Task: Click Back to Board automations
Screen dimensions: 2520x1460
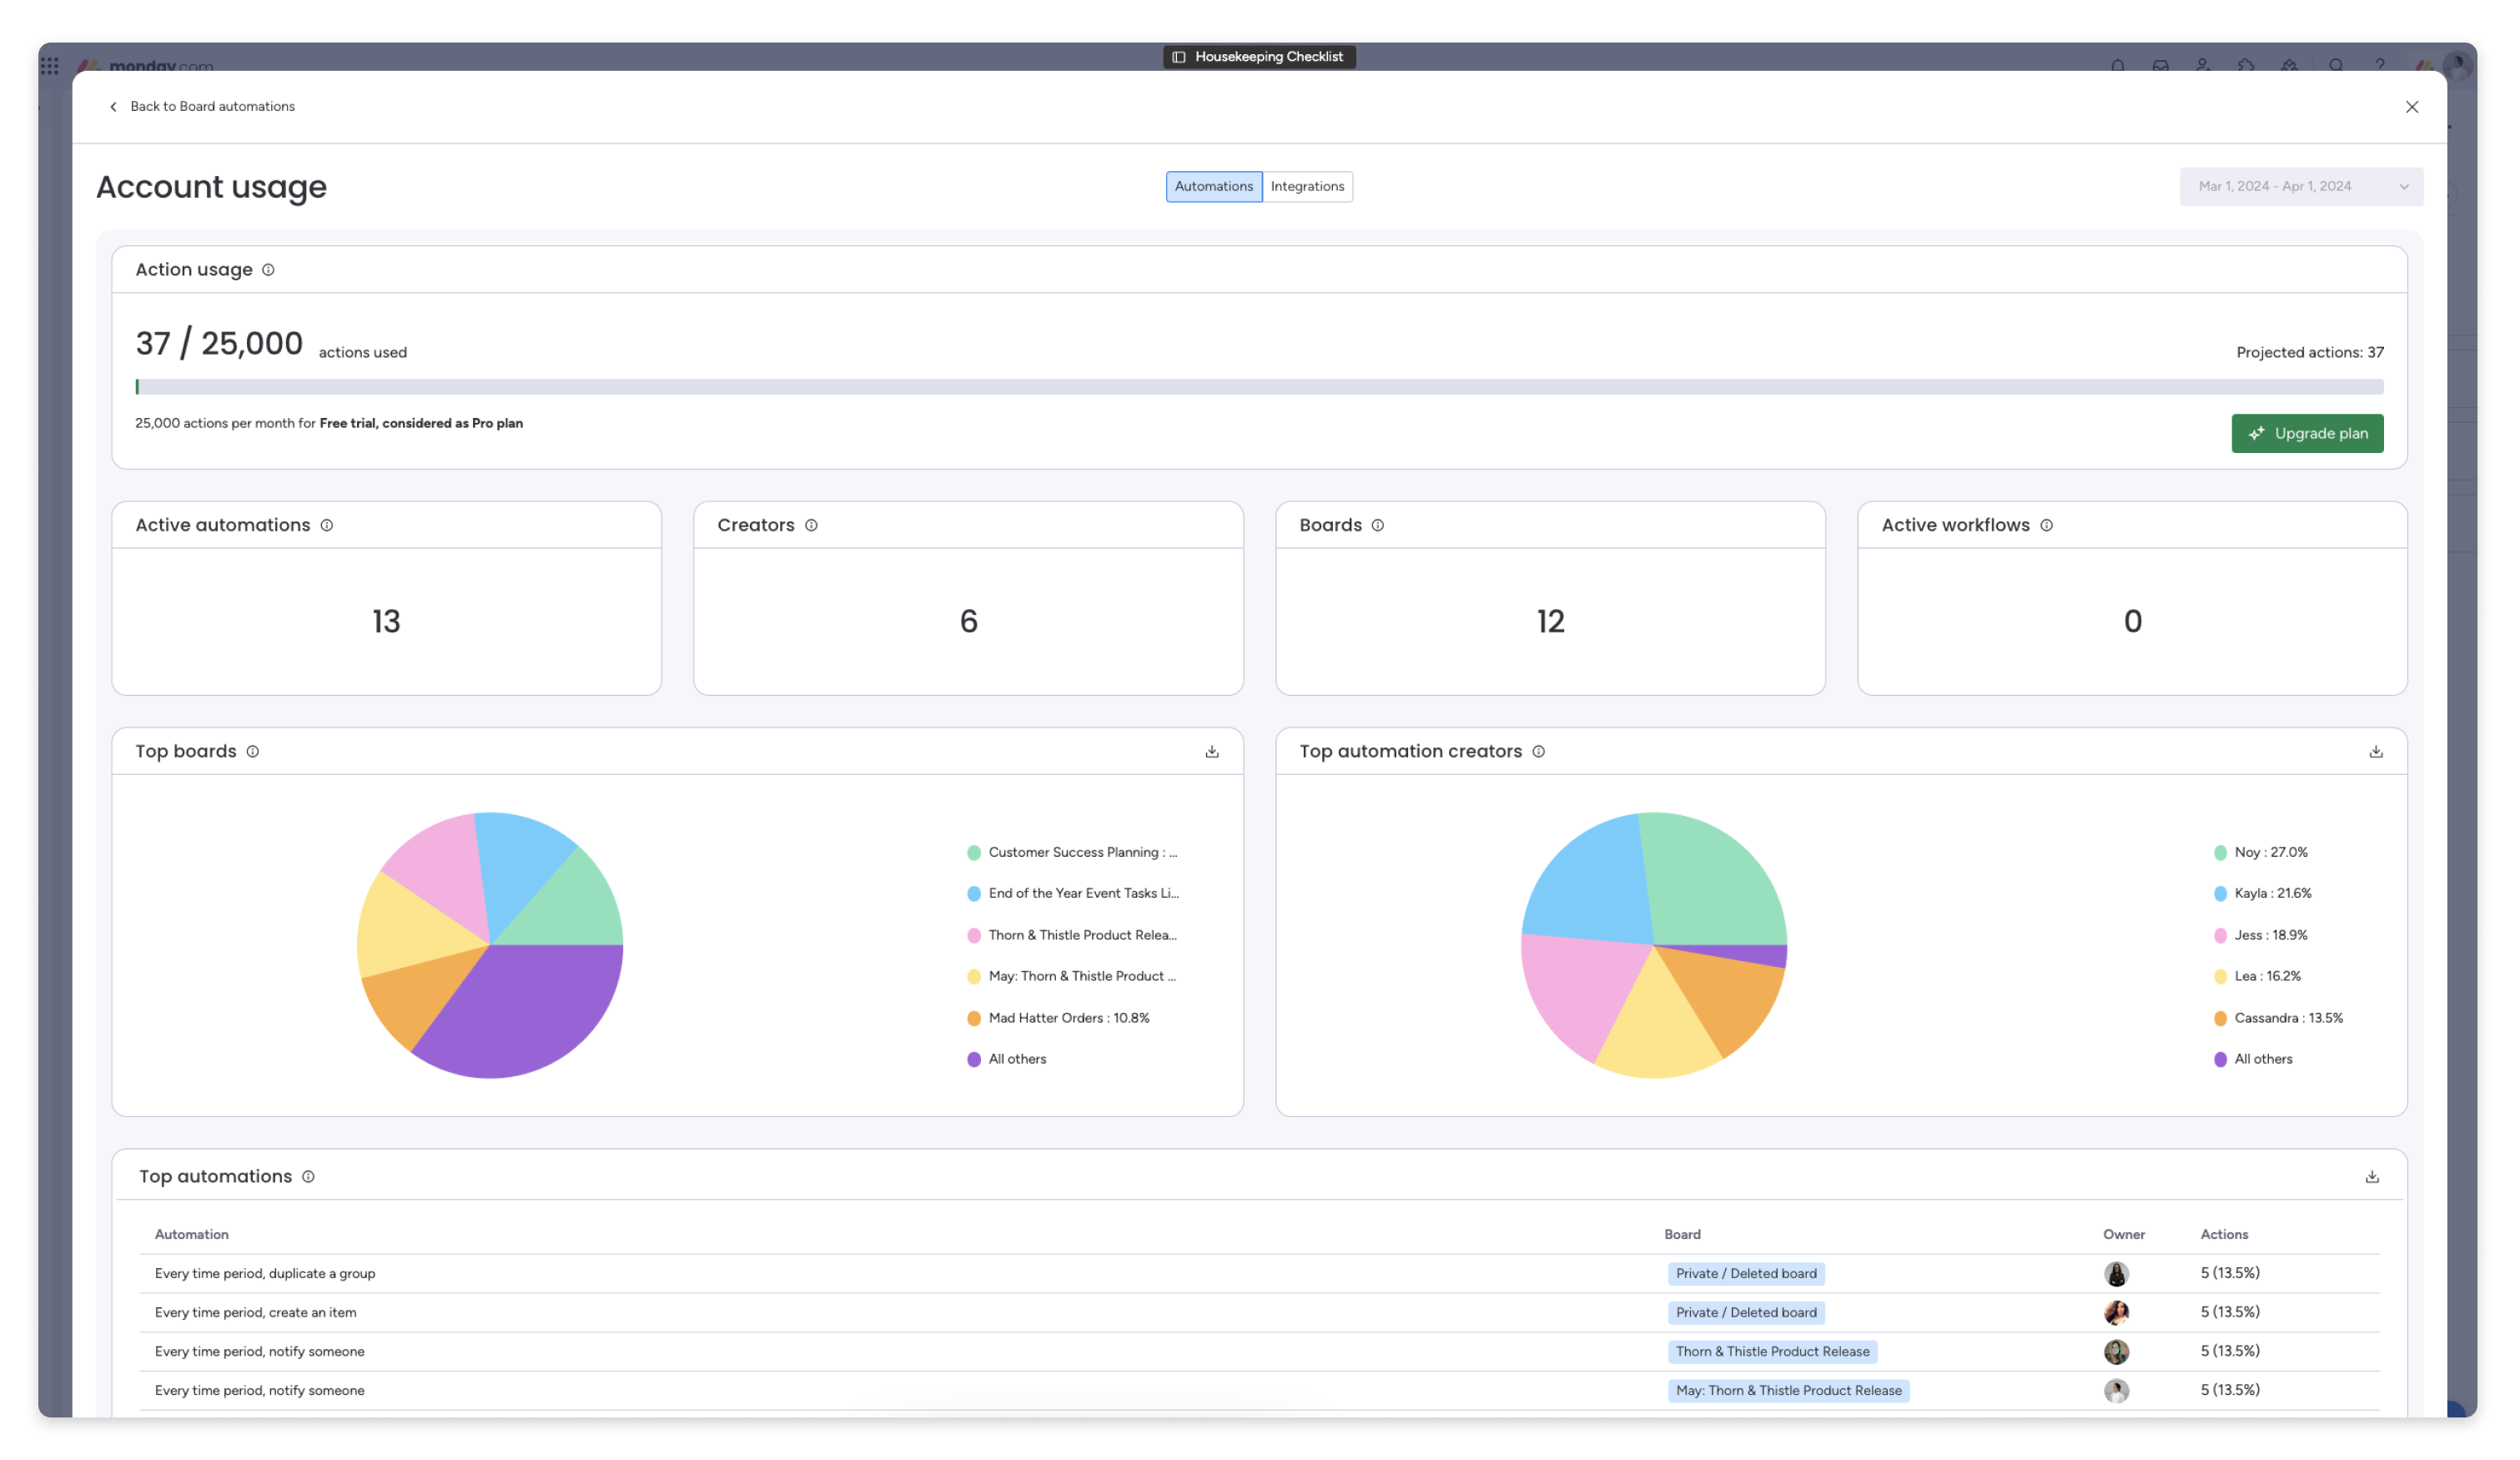Action: [x=203, y=106]
